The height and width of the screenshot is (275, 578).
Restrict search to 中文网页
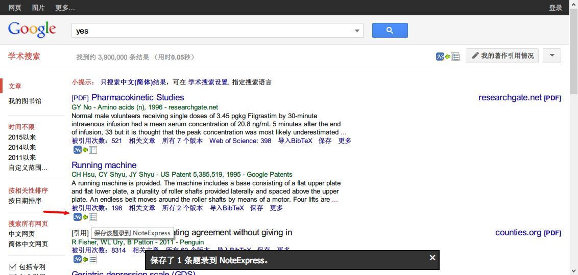pyautogui.click(x=22, y=234)
